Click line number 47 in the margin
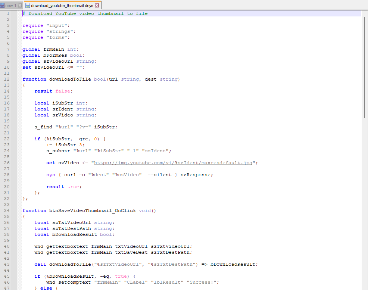Image resolution: width=368 pixels, height=290 pixels. pos(7,288)
